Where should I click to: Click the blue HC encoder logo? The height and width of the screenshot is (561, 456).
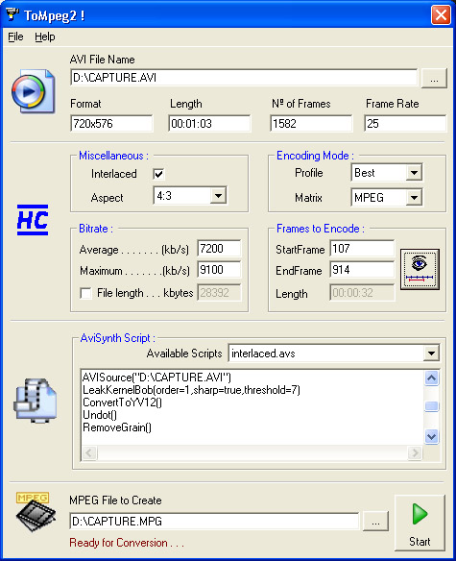33,220
